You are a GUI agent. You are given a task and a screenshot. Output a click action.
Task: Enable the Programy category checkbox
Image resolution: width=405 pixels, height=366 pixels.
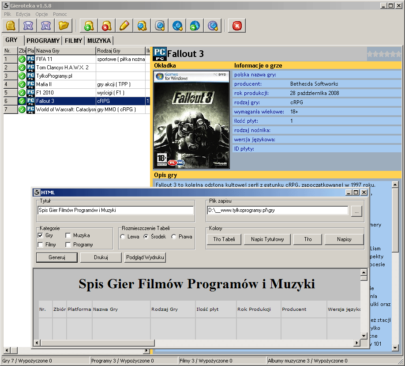pyautogui.click(x=68, y=245)
